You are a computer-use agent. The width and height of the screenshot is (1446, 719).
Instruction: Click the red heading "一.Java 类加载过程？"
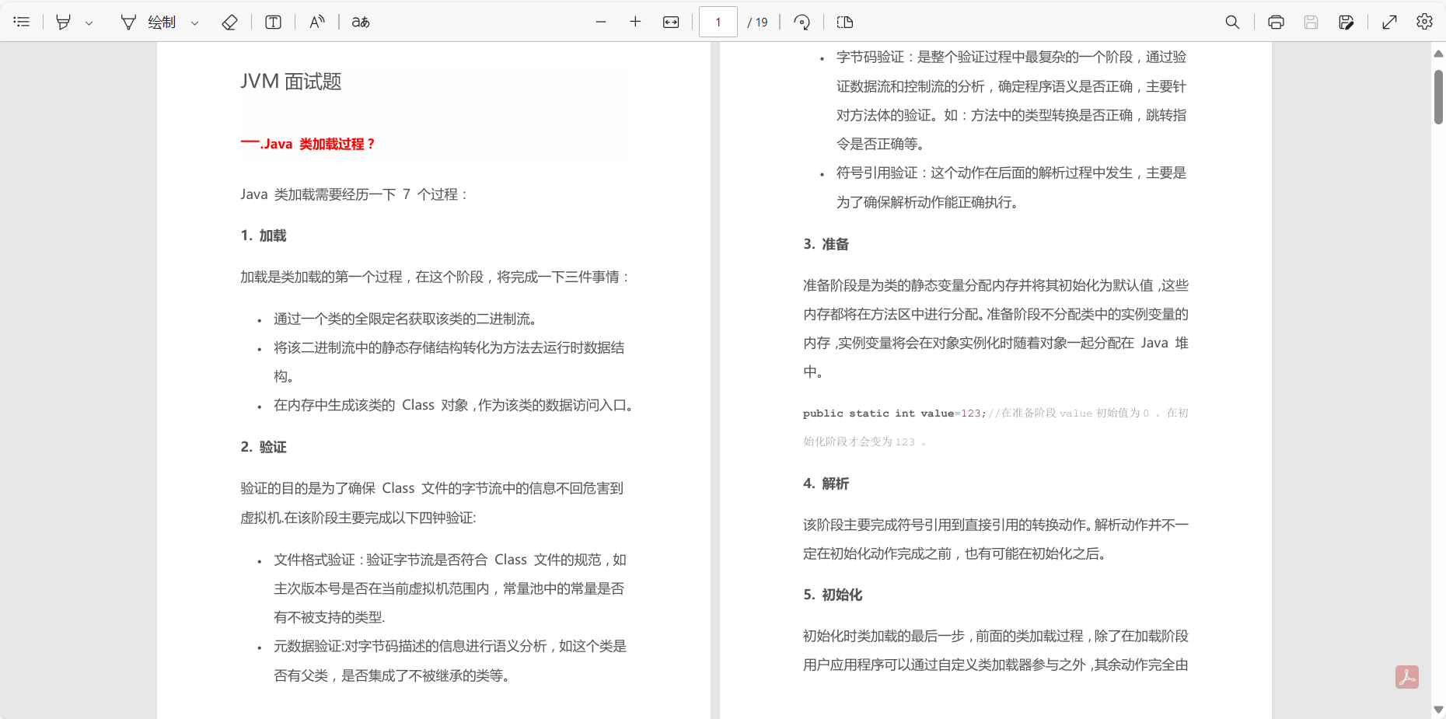tap(308, 144)
